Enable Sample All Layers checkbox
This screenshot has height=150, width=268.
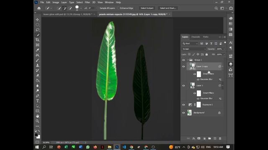[98, 8]
